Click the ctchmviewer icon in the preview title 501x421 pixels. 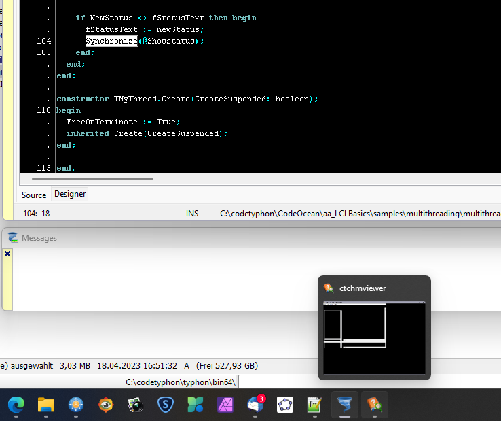pyautogui.click(x=329, y=288)
